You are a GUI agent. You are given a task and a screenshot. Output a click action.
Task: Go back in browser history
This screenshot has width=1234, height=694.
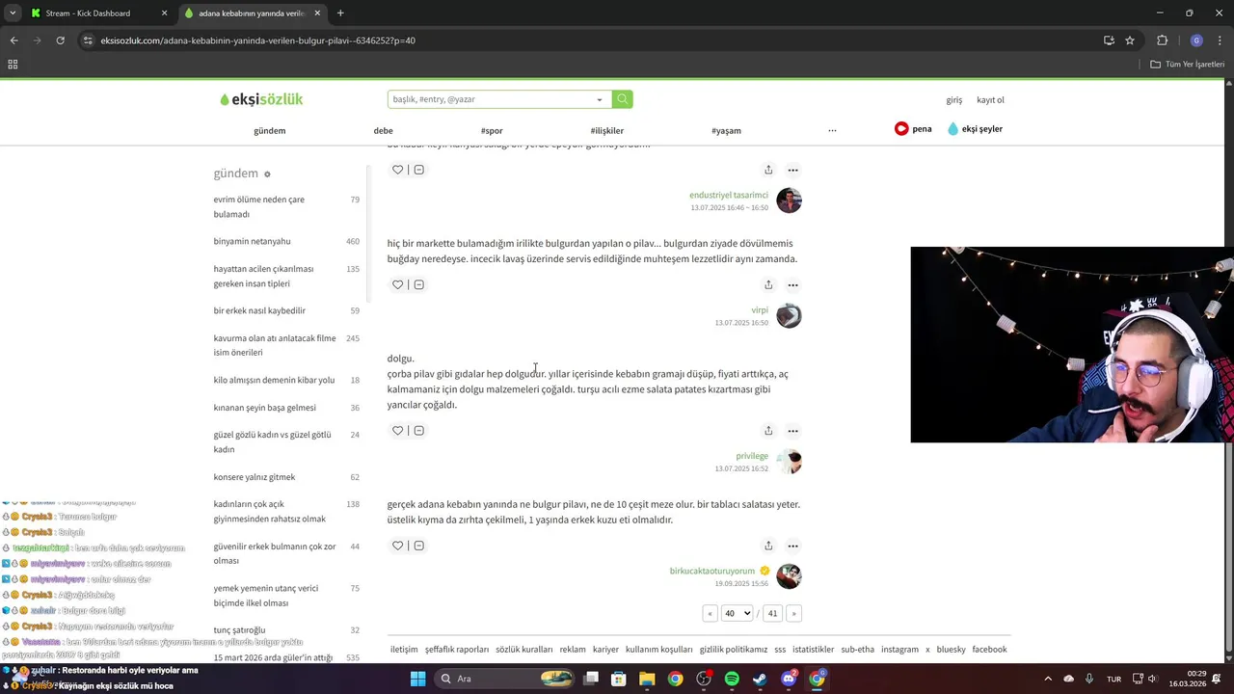14,40
